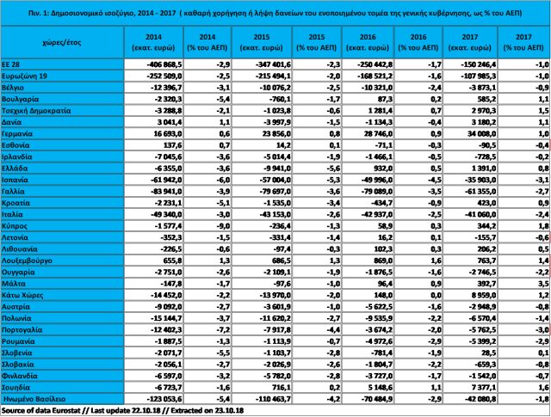Click the Ευρωζώνη 19 row label
Image resolution: width=551 pixels, height=417 pixels.
[x=24, y=75]
